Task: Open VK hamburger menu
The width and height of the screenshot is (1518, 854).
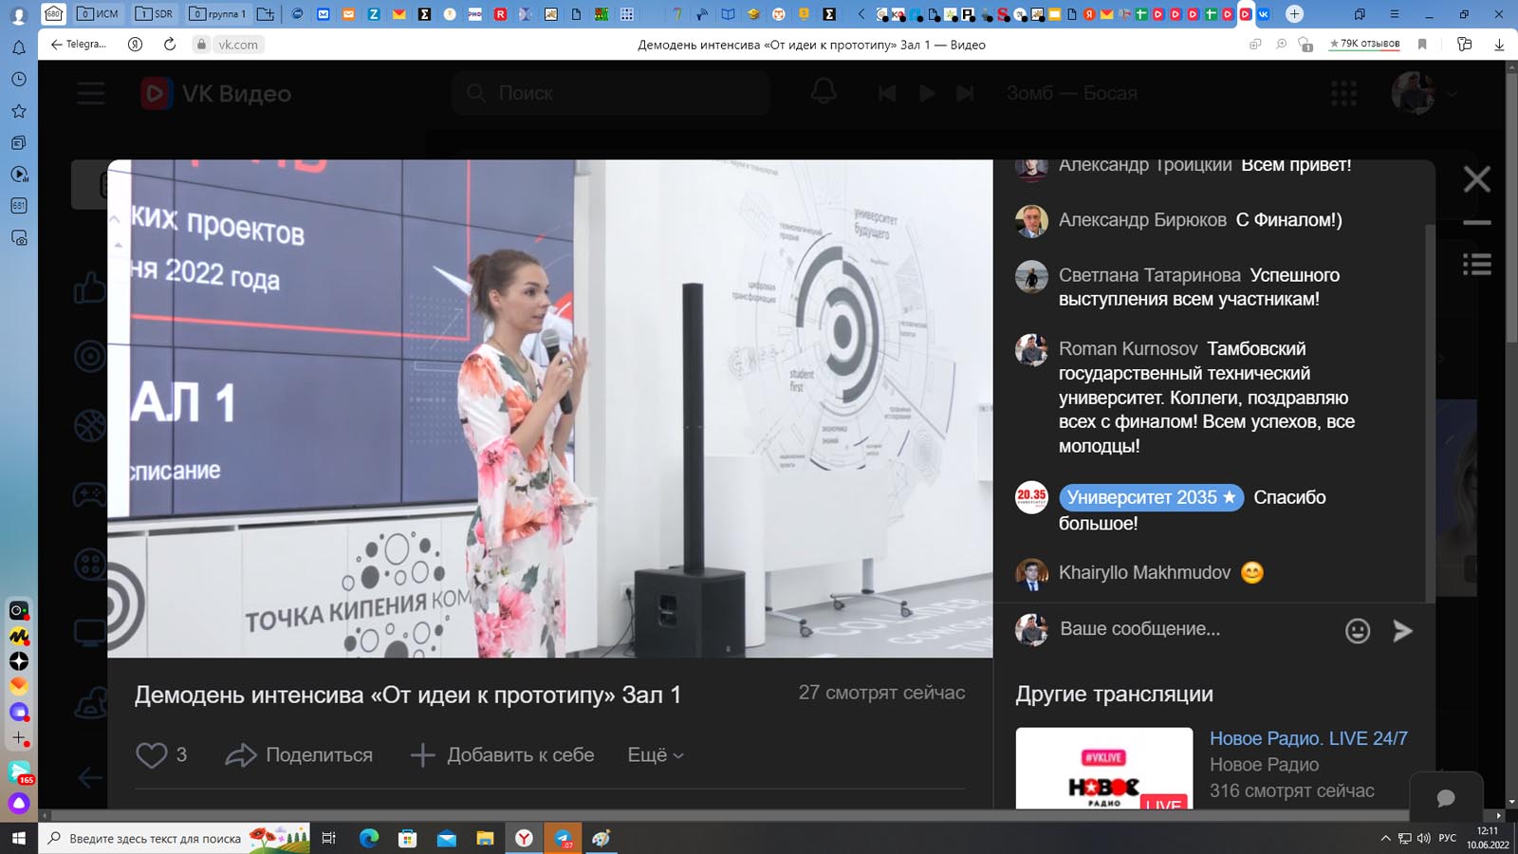Action: 91,93
